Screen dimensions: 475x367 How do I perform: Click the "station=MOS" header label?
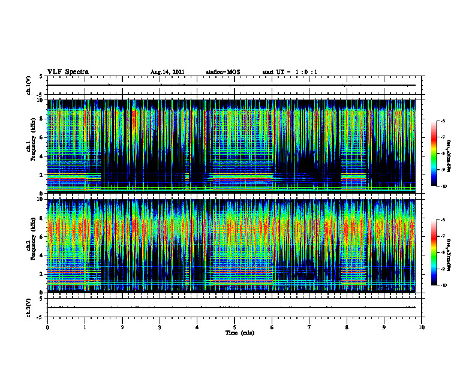(x=223, y=72)
